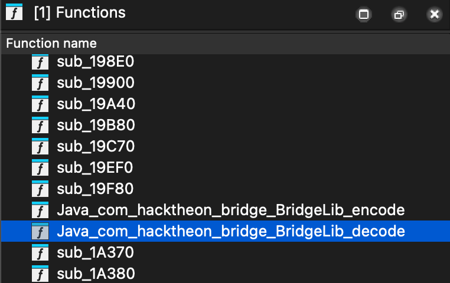This screenshot has width=450, height=283.
Task: Click function icon of highlighted BridgeLib_decode row
Action: pyautogui.click(x=40, y=231)
